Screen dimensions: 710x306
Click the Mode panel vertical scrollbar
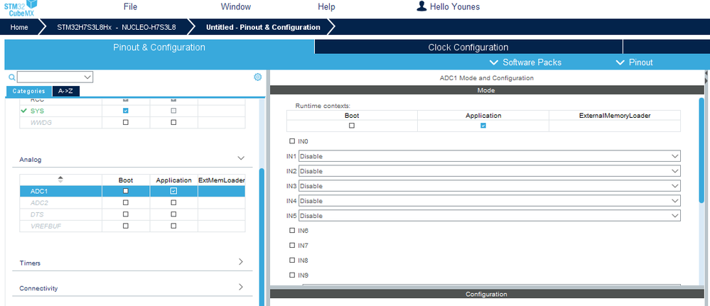[x=701, y=150]
